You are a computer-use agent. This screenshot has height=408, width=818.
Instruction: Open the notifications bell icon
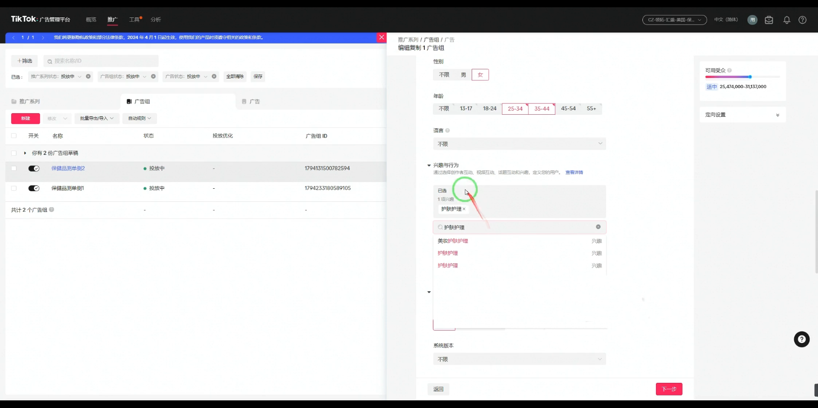787,20
